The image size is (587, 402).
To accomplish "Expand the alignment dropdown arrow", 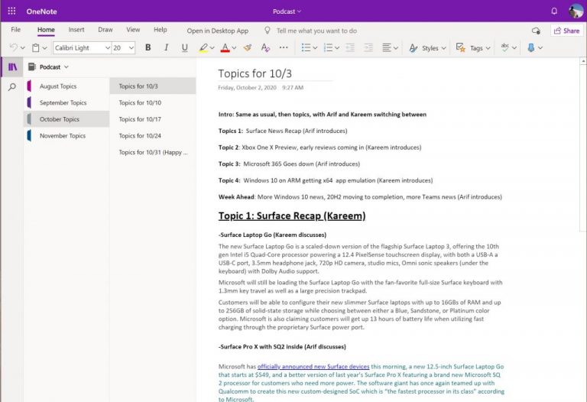I will click(x=396, y=48).
